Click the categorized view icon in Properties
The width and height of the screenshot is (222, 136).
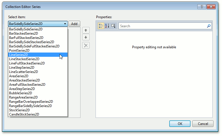[x=101, y=26]
